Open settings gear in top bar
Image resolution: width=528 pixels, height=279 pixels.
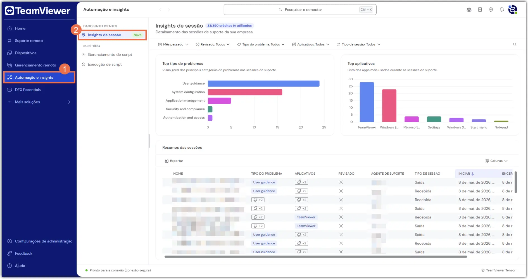491,10
